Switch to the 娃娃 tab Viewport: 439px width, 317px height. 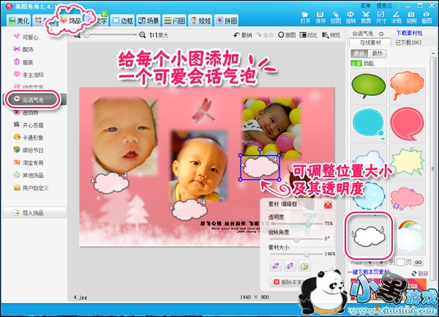[200, 20]
